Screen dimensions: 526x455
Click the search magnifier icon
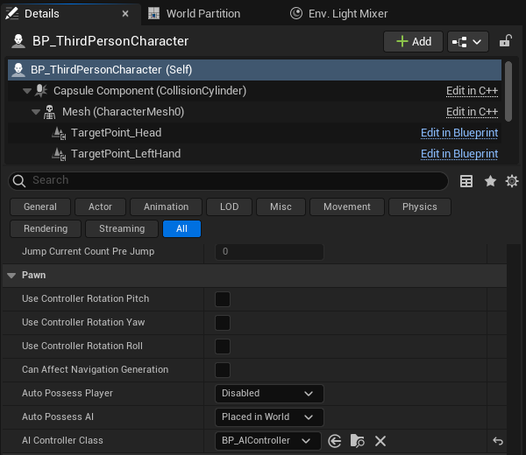pyautogui.click(x=19, y=181)
